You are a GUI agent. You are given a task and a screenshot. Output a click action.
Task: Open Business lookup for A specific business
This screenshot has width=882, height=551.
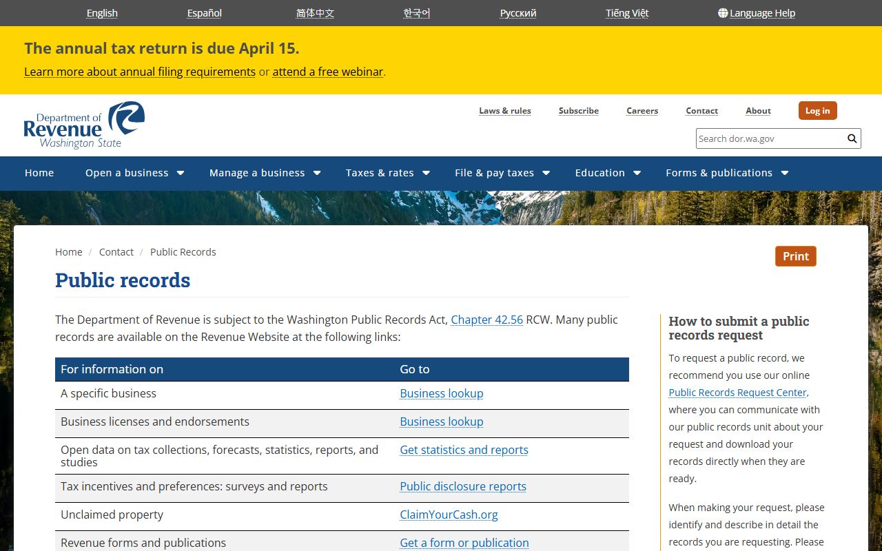pos(442,393)
